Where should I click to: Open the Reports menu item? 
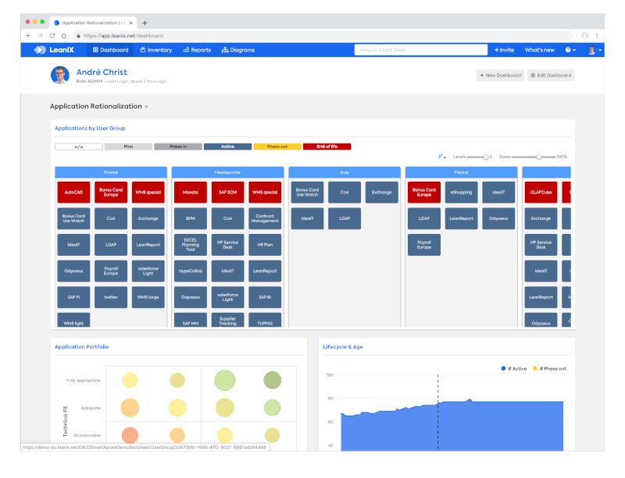[x=197, y=50]
